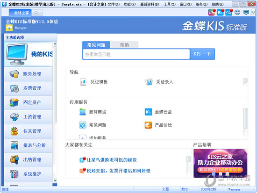Open 系统维护 server icon

[x=14, y=174]
